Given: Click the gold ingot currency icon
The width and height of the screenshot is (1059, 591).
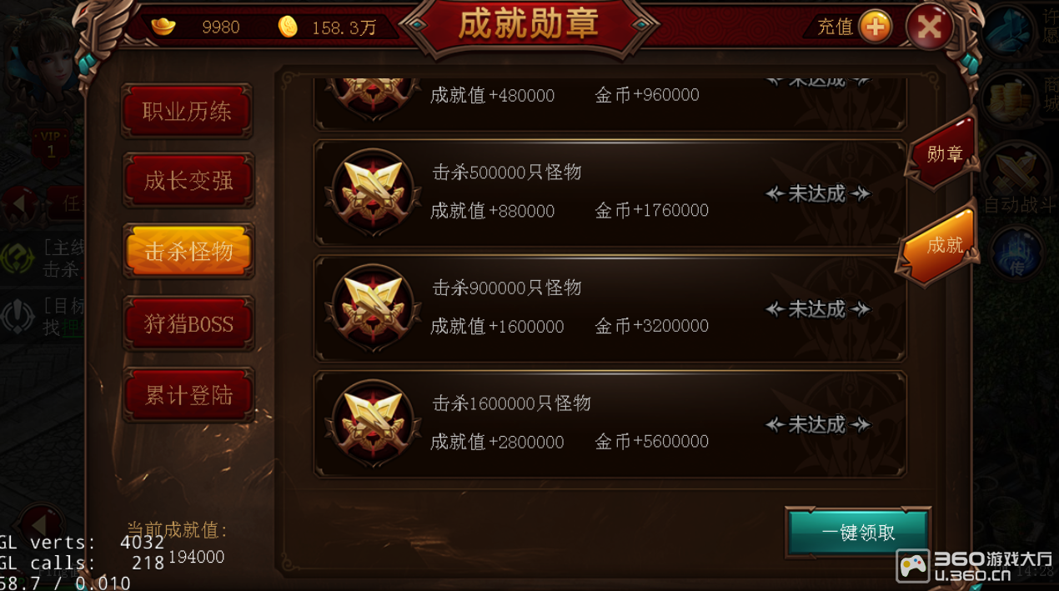Looking at the screenshot, I should point(163,27).
